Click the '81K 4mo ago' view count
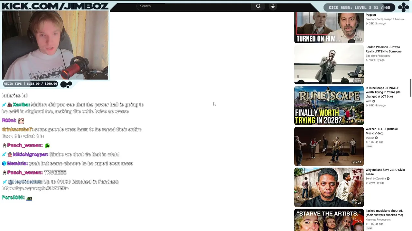 click(x=376, y=105)
